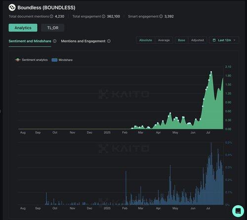Open the chat support bubble
The image size is (247, 220).
[x=238, y=211]
